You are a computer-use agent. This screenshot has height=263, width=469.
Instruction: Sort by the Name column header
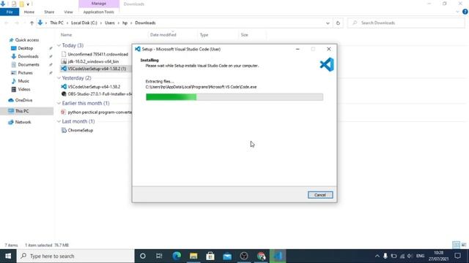66,35
